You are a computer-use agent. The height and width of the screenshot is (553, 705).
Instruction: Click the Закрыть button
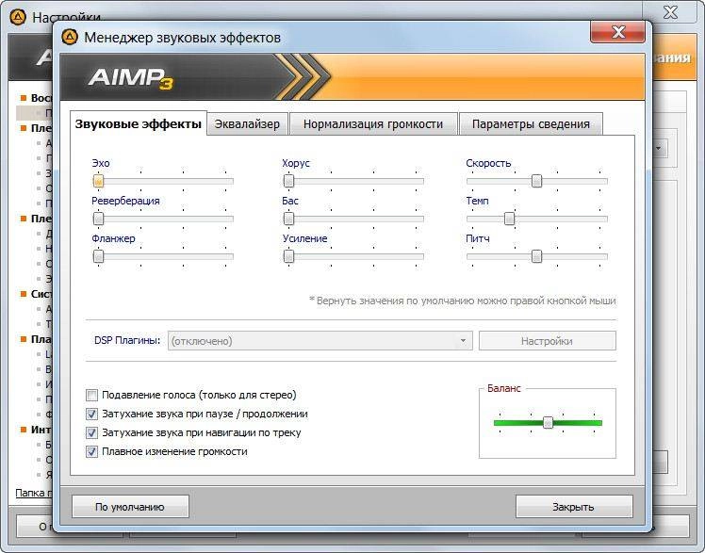tap(574, 507)
